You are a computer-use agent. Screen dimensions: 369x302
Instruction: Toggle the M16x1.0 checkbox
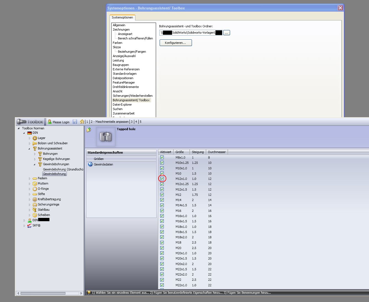click(x=162, y=216)
